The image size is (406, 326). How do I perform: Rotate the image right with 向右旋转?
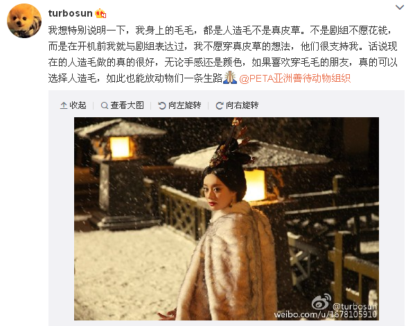click(237, 105)
